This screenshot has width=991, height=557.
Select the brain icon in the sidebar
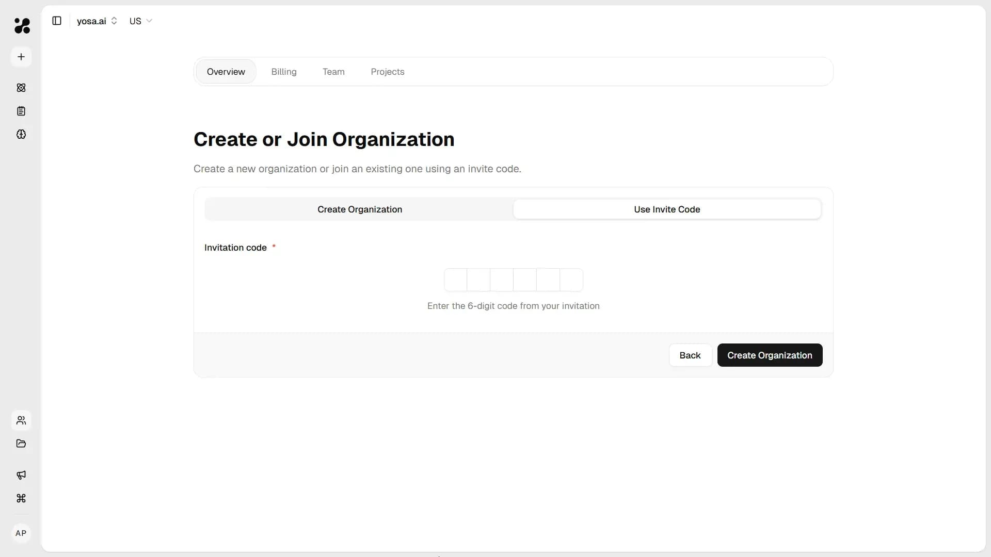(x=21, y=135)
